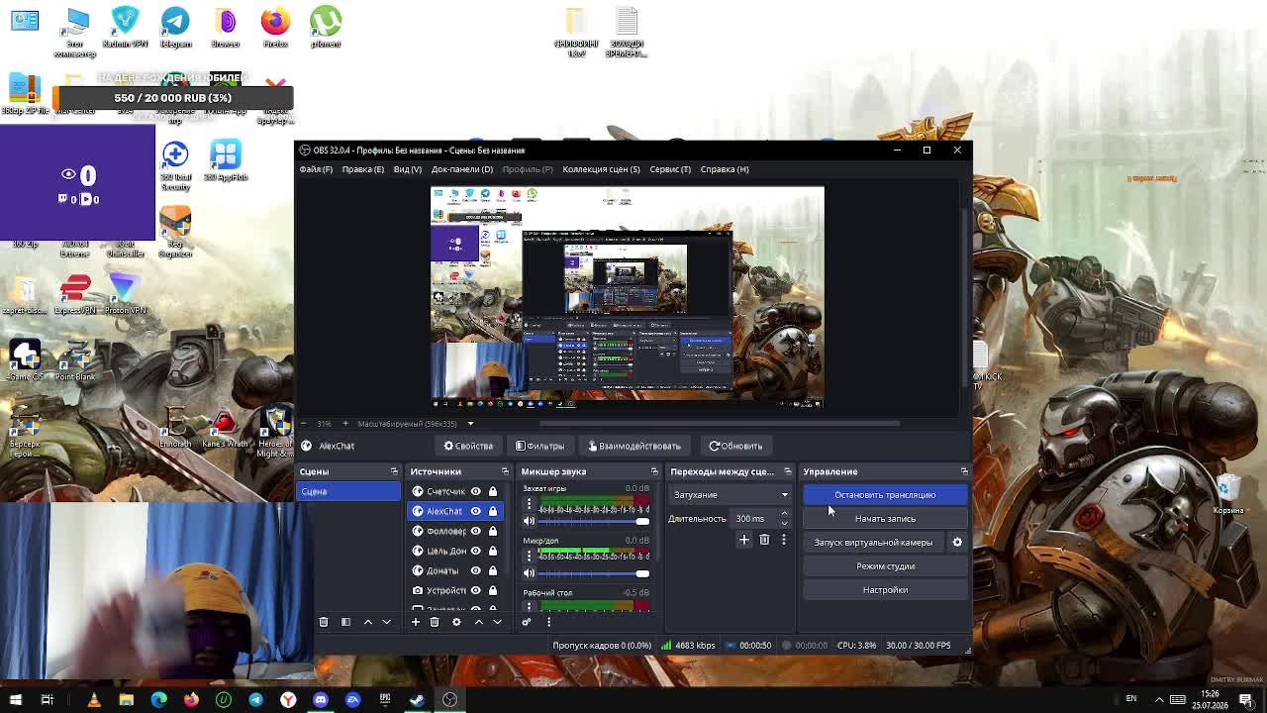Undock the Микшер звука panel

pos(654,471)
